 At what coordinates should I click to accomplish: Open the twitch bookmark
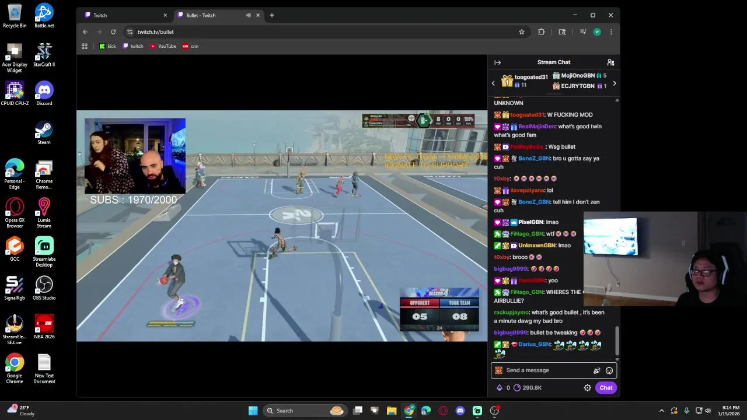133,46
